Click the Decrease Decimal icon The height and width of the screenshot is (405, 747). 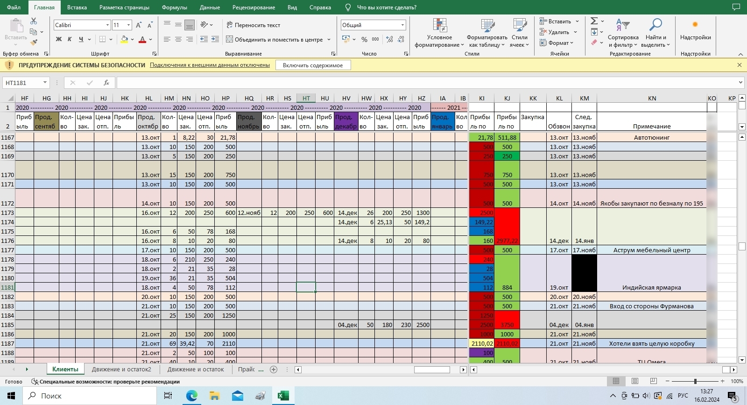coord(402,39)
